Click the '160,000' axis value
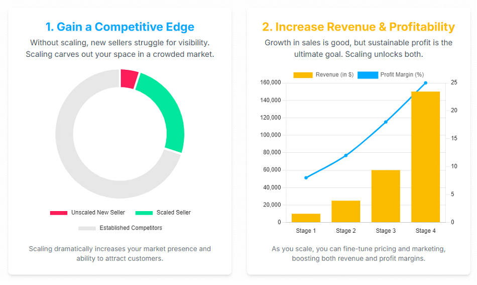 pyautogui.click(x=271, y=82)
